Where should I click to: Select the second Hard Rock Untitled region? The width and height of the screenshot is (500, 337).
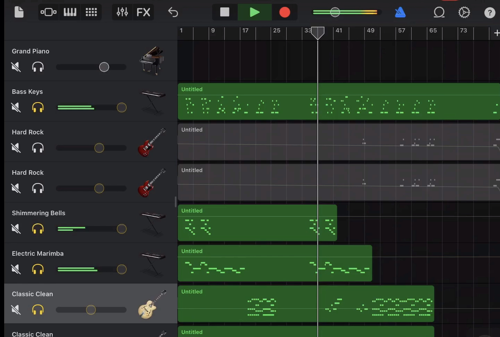[x=339, y=182]
